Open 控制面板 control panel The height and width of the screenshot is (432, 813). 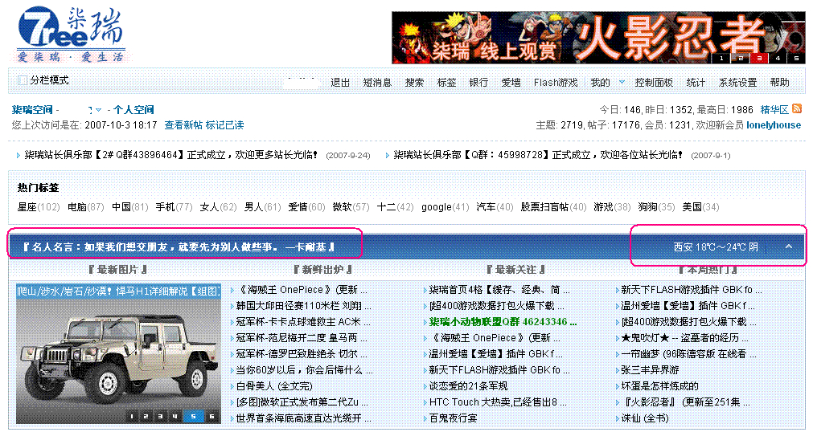pyautogui.click(x=654, y=83)
